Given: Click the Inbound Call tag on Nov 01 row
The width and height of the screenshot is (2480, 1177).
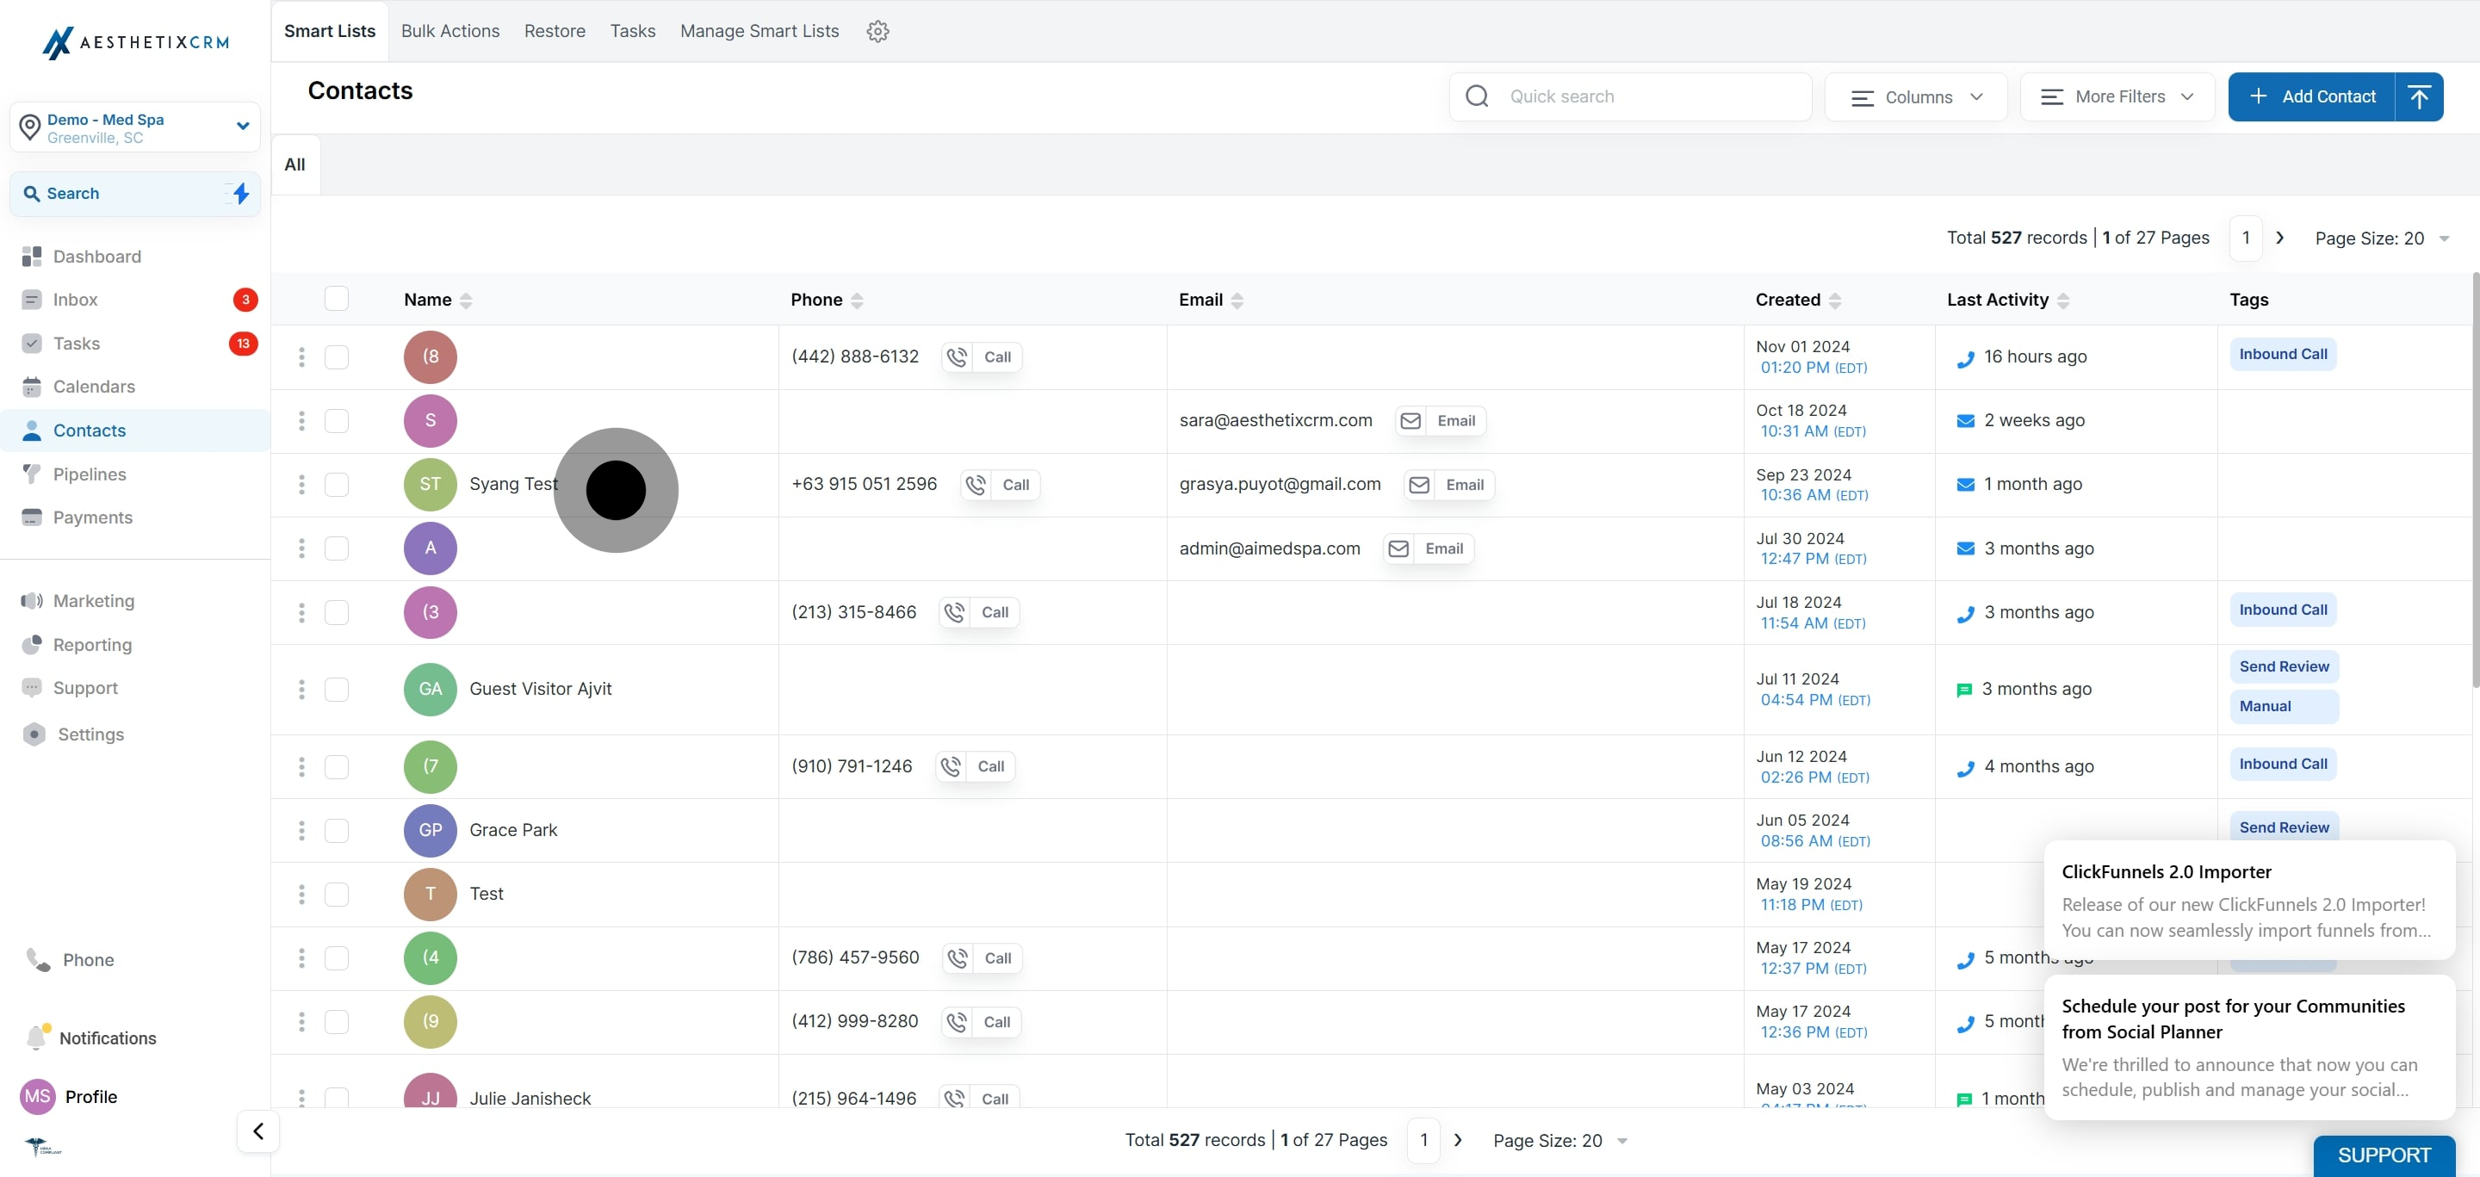Looking at the screenshot, I should [2283, 354].
